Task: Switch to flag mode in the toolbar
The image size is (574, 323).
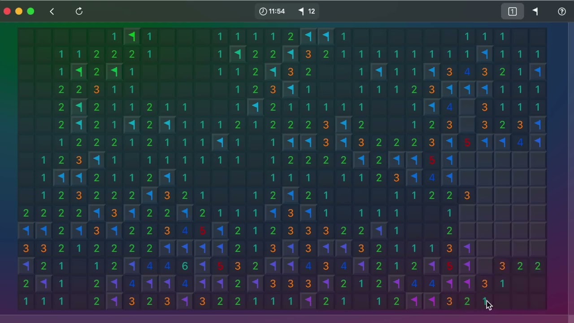Action: click(535, 11)
